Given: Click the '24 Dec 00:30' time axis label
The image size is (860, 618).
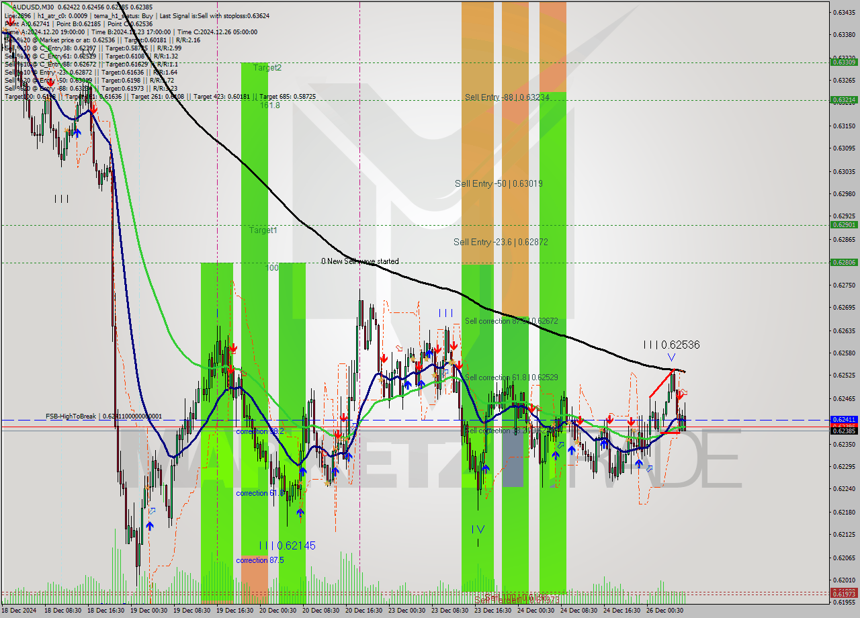Looking at the screenshot, I should click(x=535, y=611).
